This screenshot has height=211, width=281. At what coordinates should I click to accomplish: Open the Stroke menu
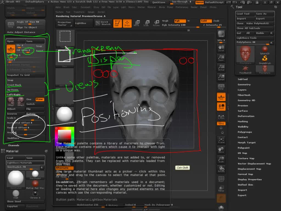pyautogui.click(x=213, y=7)
